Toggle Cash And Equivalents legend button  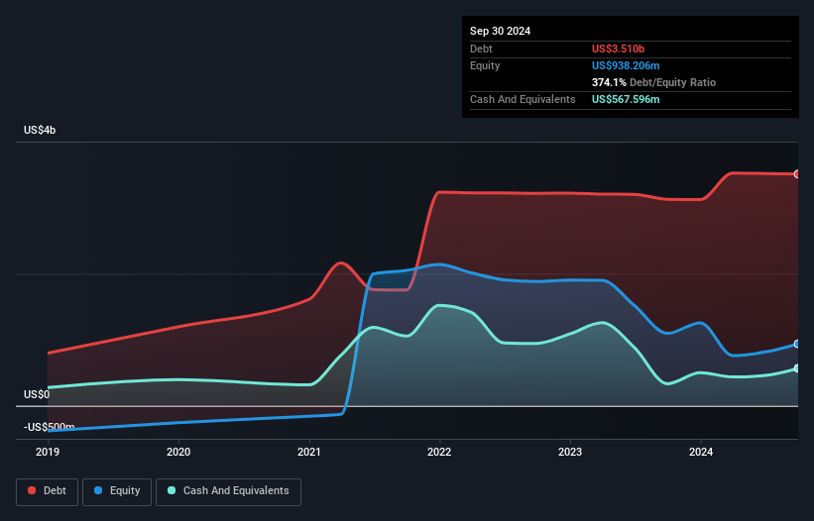tap(228, 491)
